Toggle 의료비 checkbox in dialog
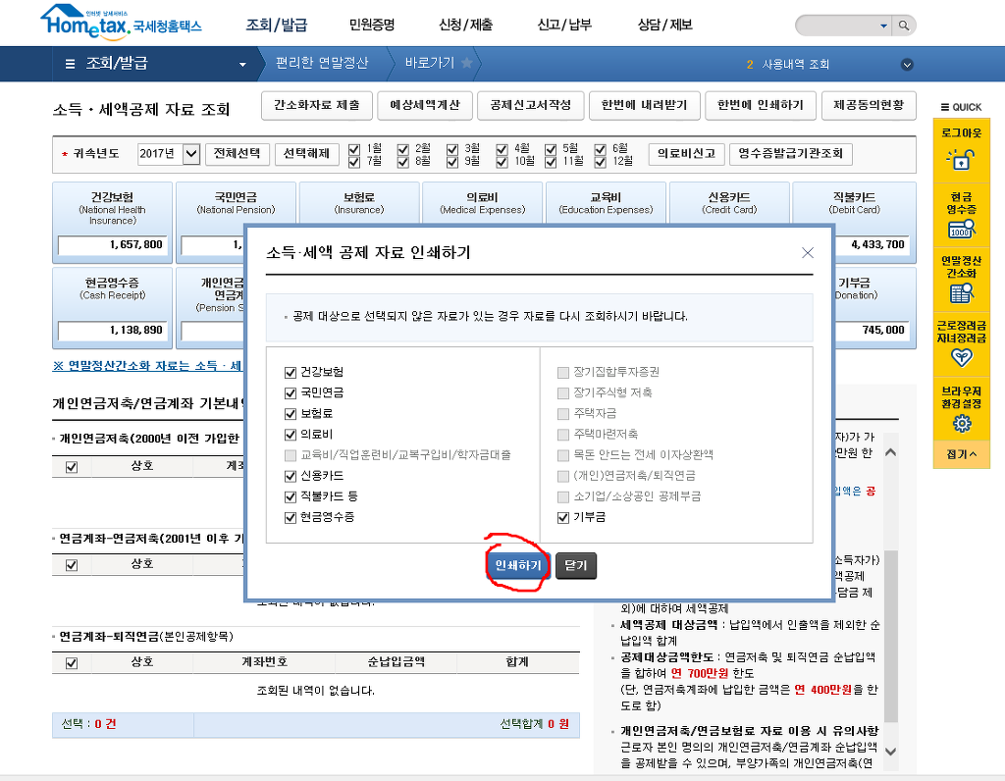The image size is (1005, 781). coord(291,435)
